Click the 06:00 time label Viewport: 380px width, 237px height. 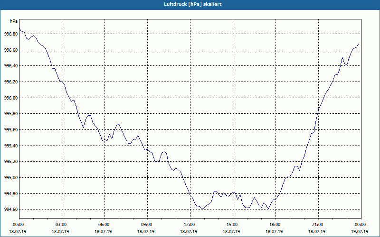[x=103, y=225]
